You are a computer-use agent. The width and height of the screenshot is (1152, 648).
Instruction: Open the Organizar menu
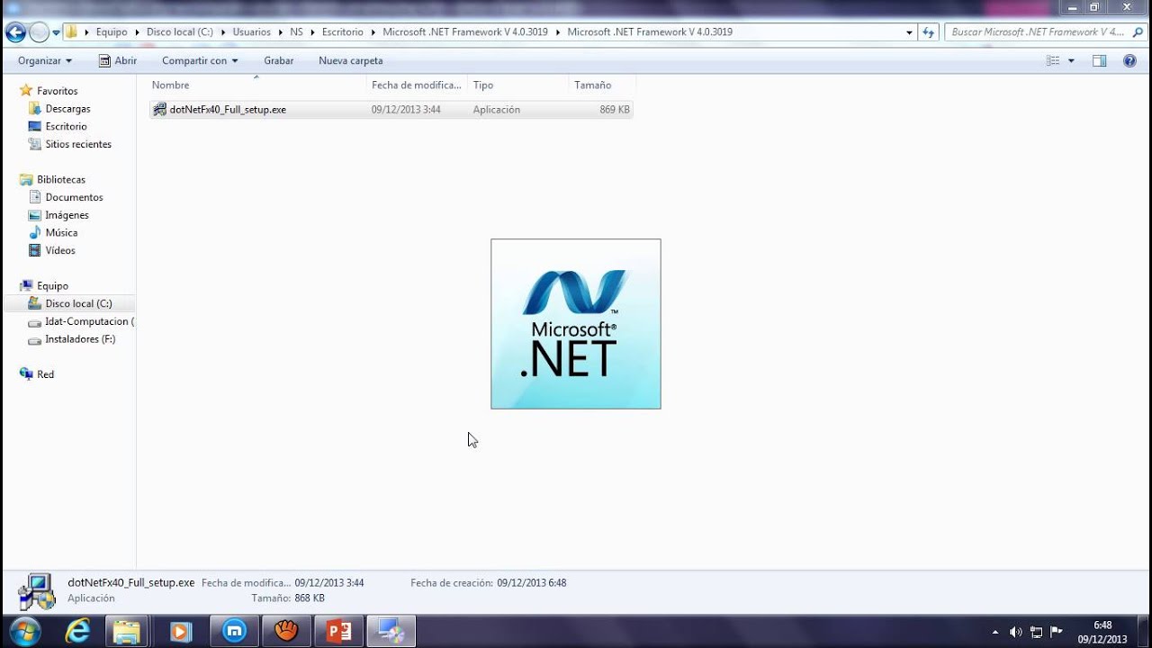coord(45,60)
